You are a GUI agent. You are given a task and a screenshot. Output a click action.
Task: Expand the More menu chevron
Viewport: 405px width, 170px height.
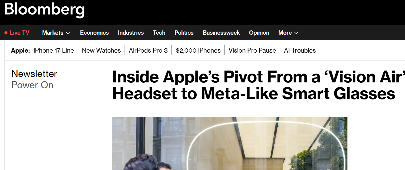point(296,33)
